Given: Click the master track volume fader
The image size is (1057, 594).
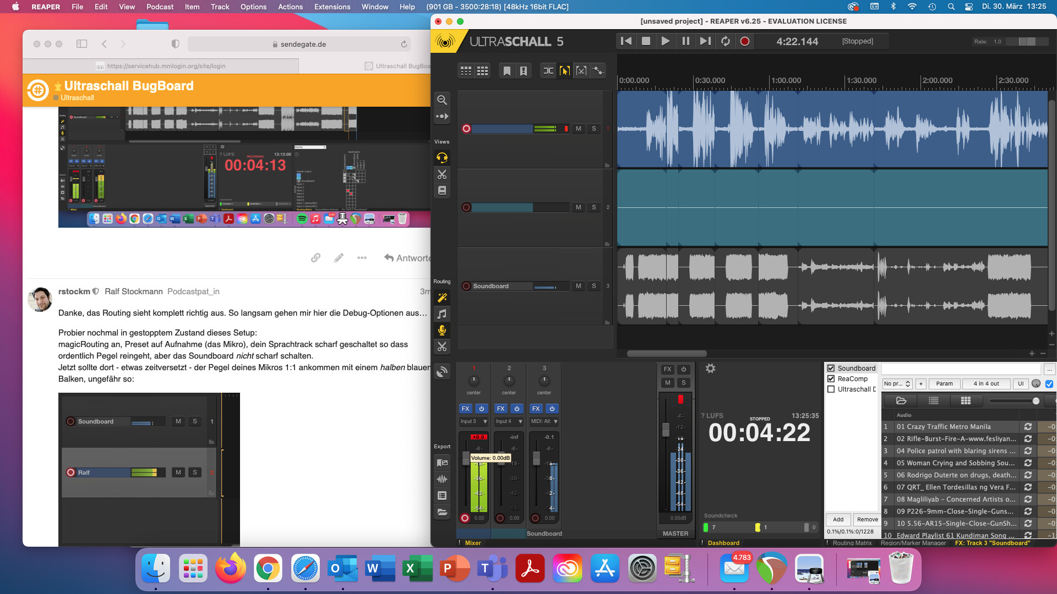Looking at the screenshot, I should coord(666,429).
